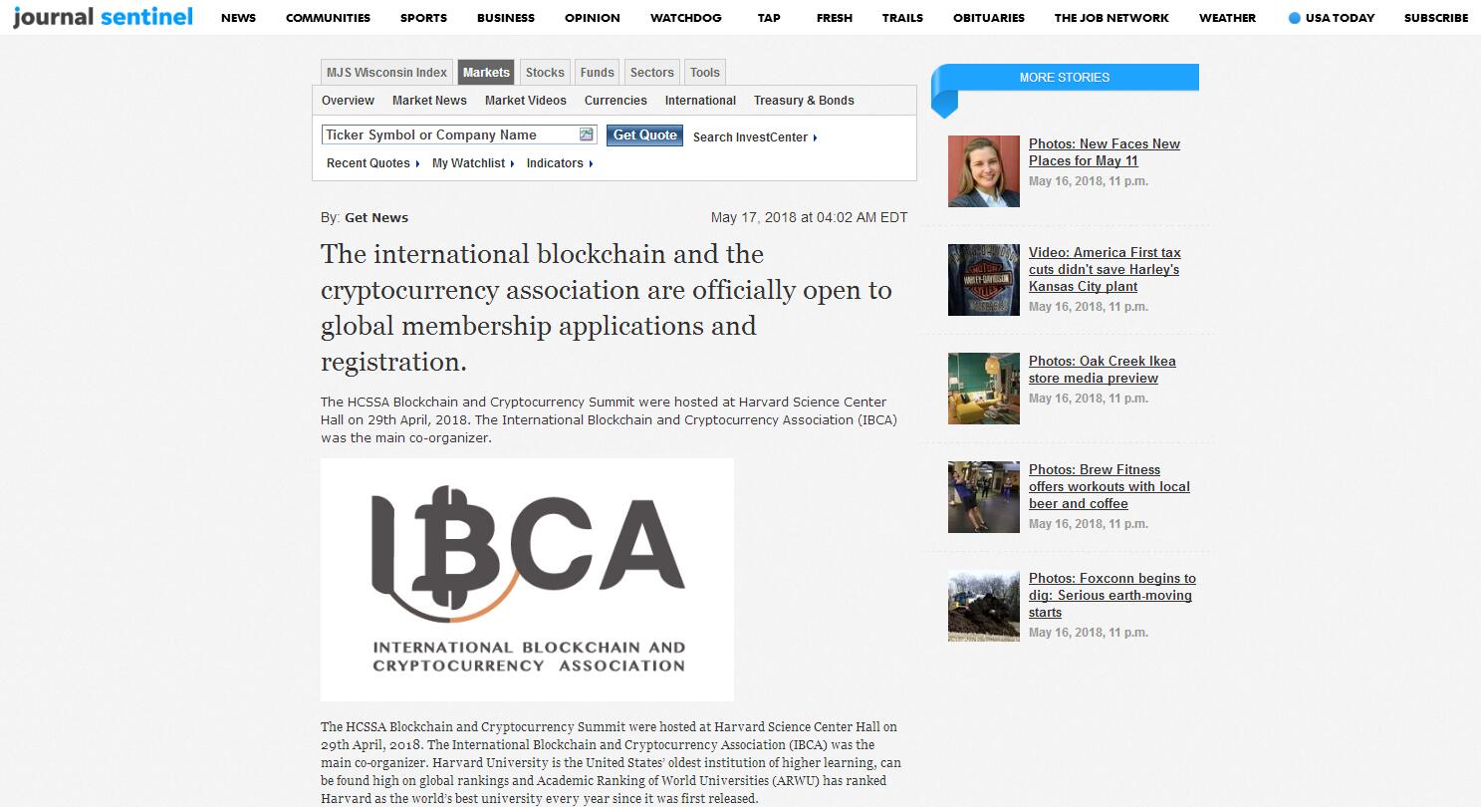The image size is (1481, 807).
Task: Open the Oak Creek Ikea store story link
Action: coord(1103,370)
